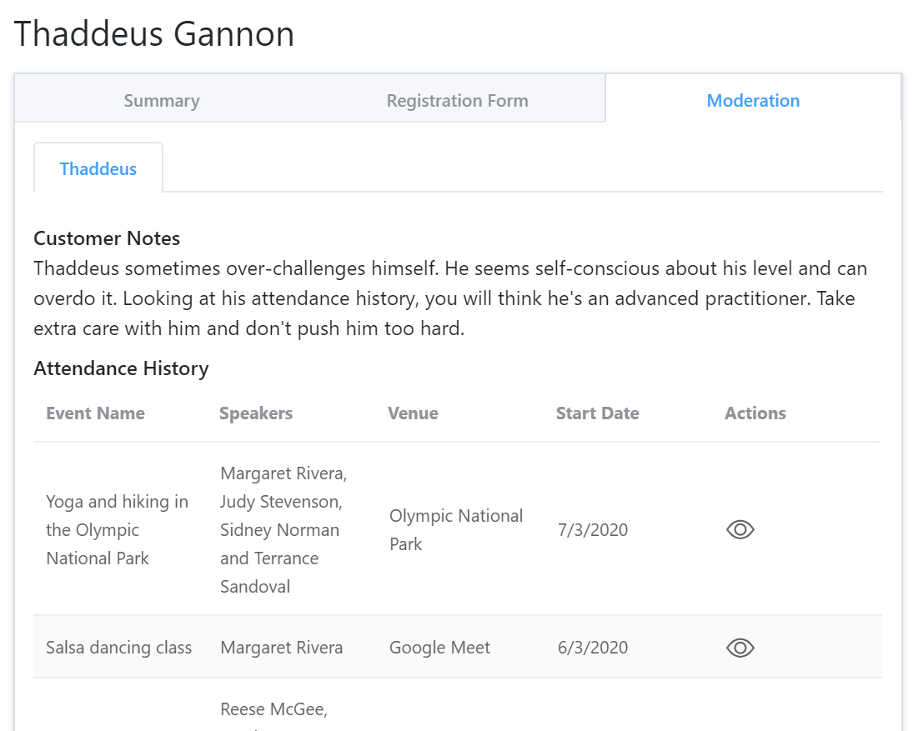View details of the Yoga and hiking event
This screenshot has height=731, width=913.
click(740, 530)
